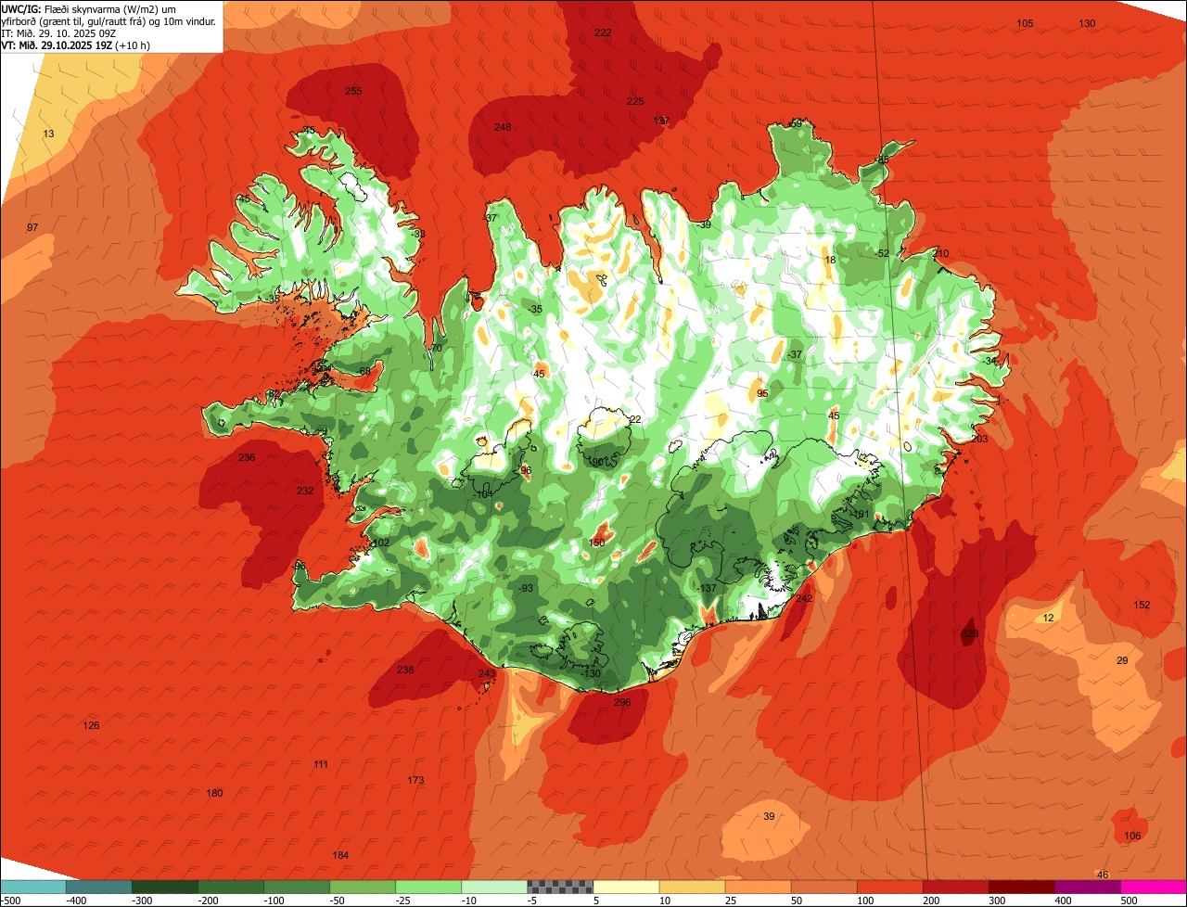Select the ocean value 29
Screen dimensions: 1187x907
pos(1122,661)
